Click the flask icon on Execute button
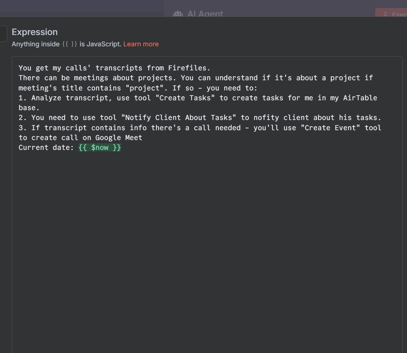This screenshot has height=353, width=407. [385, 15]
